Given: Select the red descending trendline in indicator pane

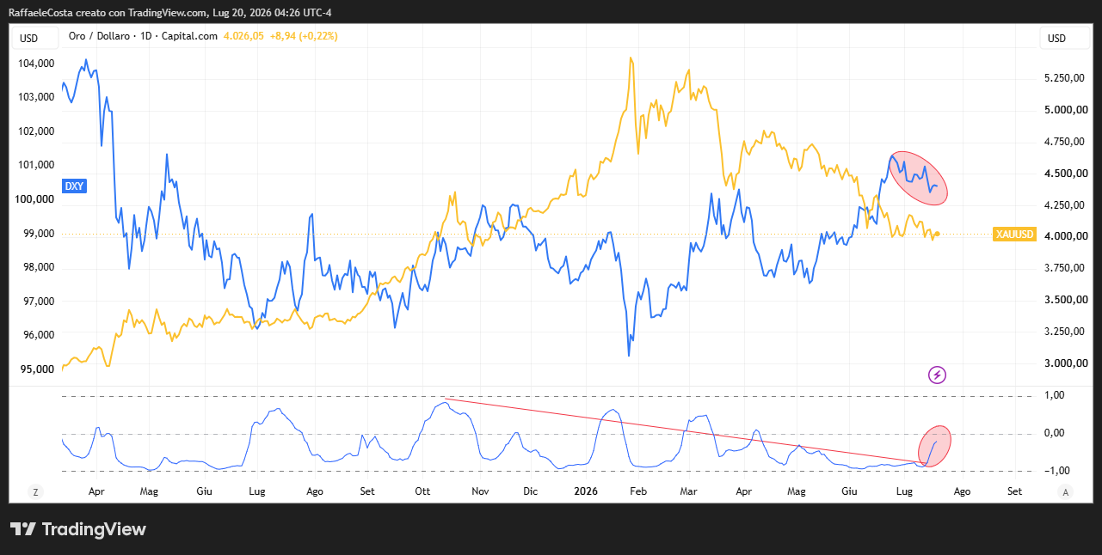Looking at the screenshot, I should 684,432.
